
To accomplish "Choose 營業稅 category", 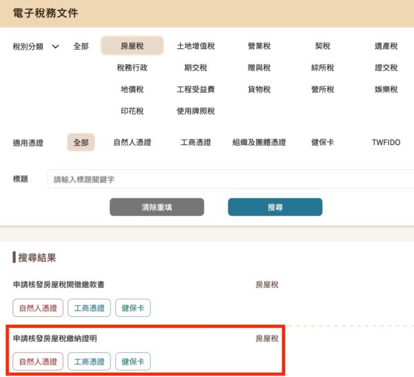I will tap(259, 46).
